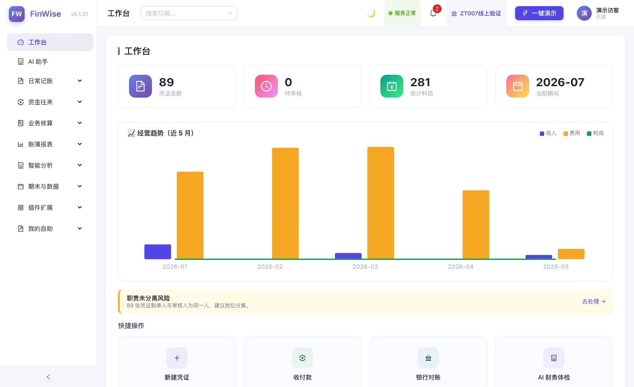
Task: Click the 搜索功能 search input field
Action: point(189,13)
